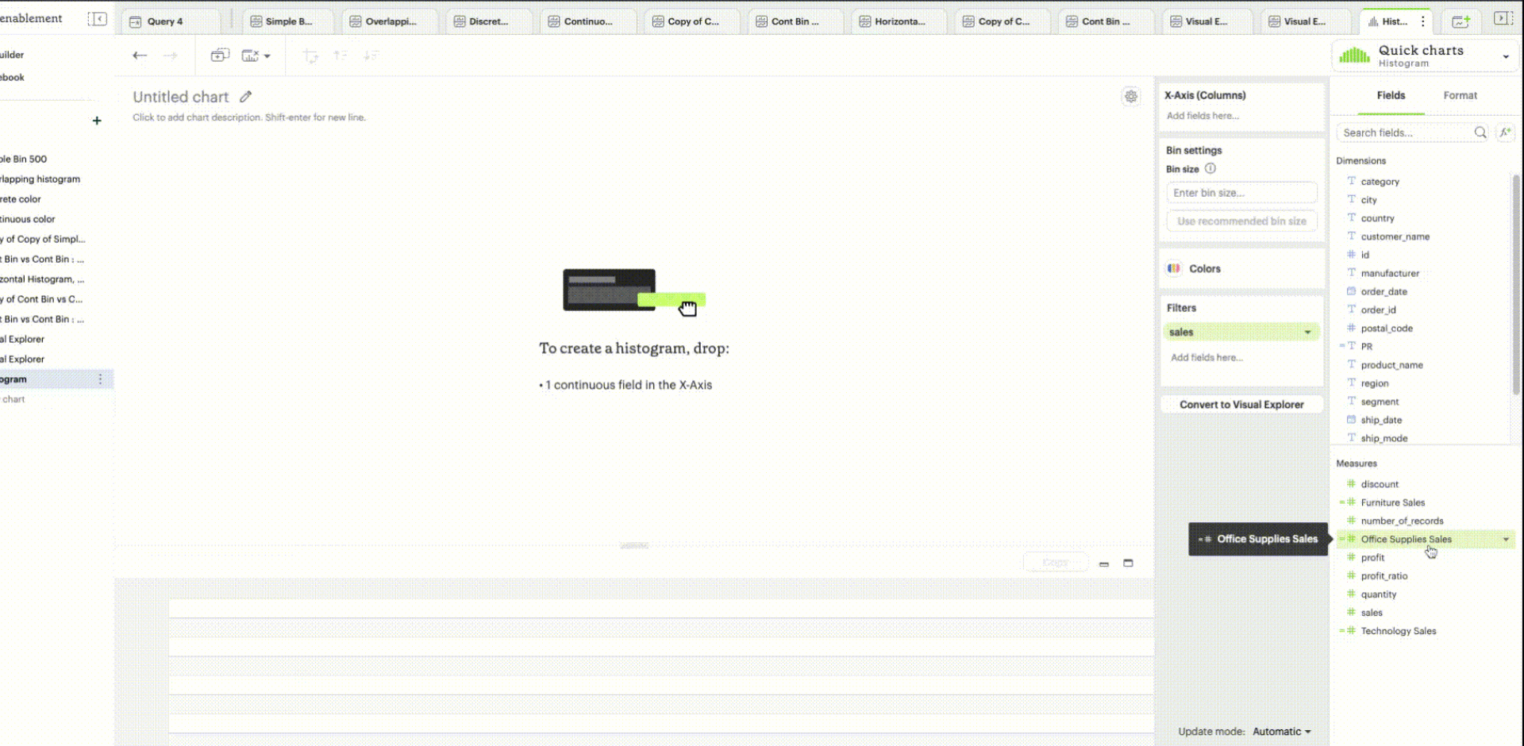Open Update mode Automatic dropdown
1524x746 pixels.
click(x=1281, y=732)
